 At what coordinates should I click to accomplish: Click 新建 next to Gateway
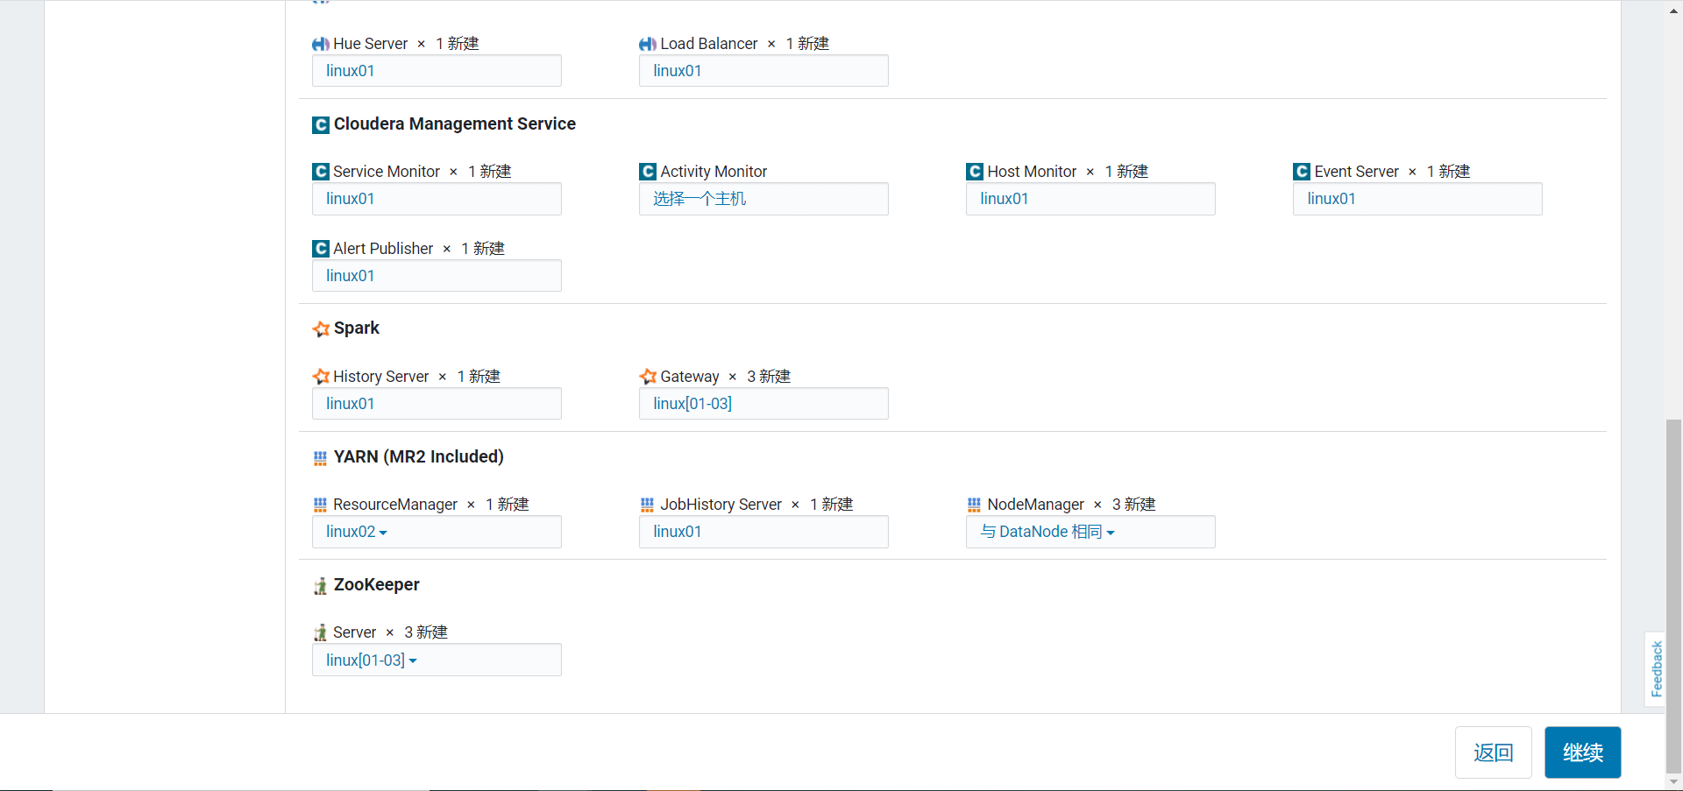point(776,377)
